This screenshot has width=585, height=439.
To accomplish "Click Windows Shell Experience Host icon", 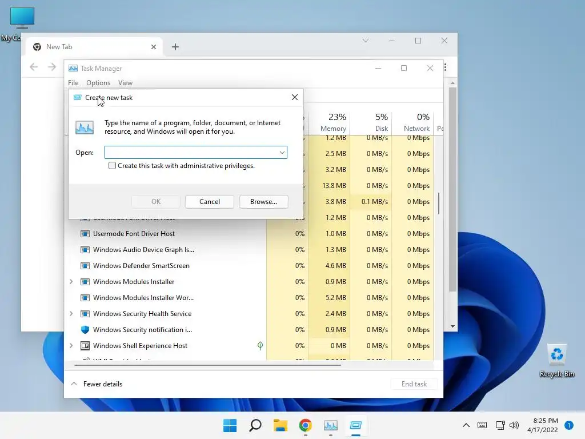I will pos(85,346).
